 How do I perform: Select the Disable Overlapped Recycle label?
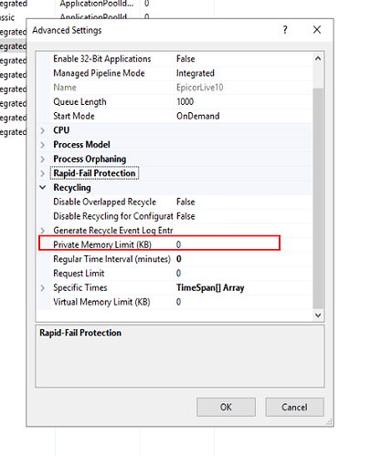pos(104,202)
